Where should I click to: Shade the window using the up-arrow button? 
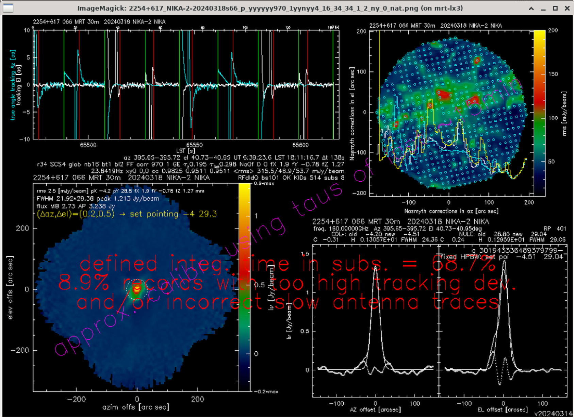pos(531,9)
